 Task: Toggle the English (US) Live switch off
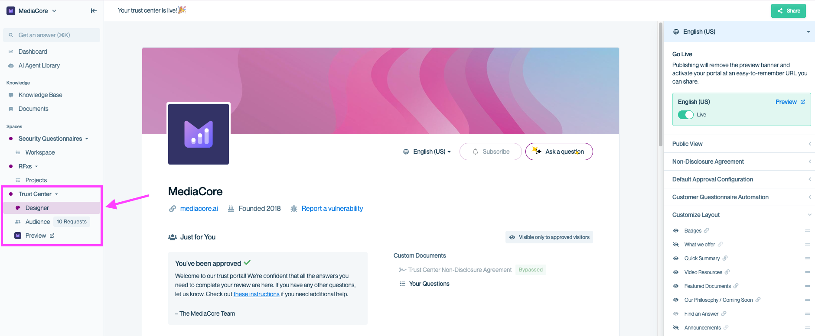686,115
